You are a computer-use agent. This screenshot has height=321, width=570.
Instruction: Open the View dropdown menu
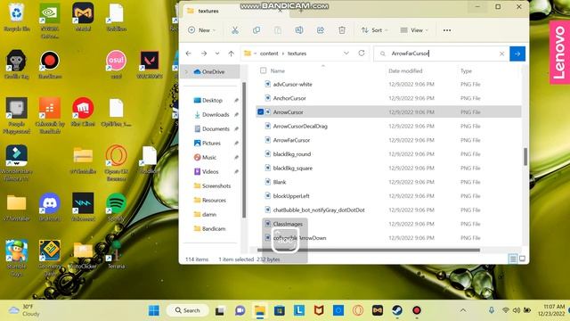414,30
